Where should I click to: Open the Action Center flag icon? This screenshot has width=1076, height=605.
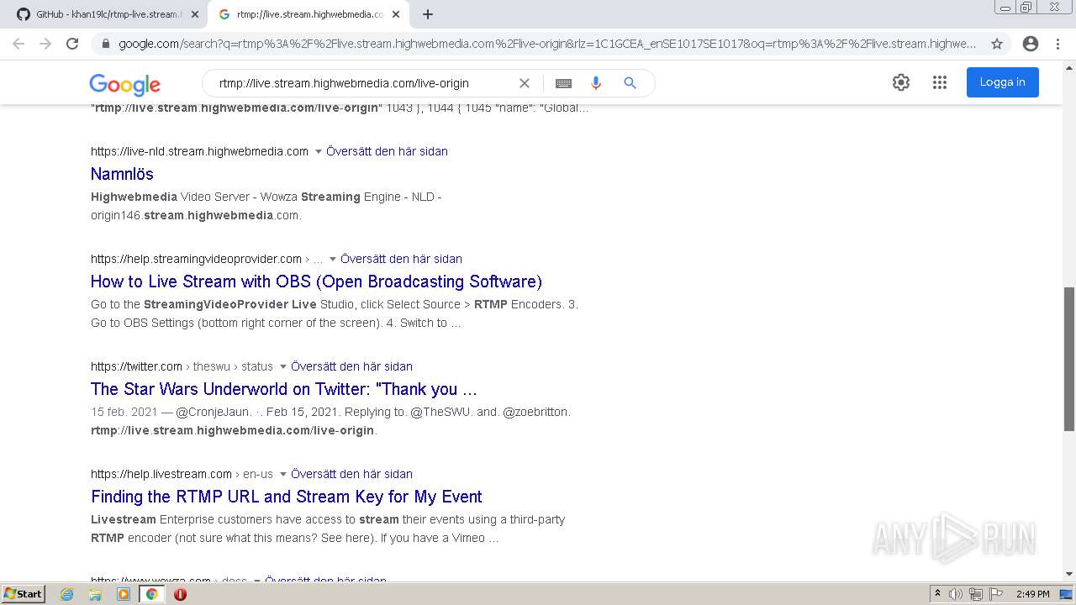(x=995, y=594)
